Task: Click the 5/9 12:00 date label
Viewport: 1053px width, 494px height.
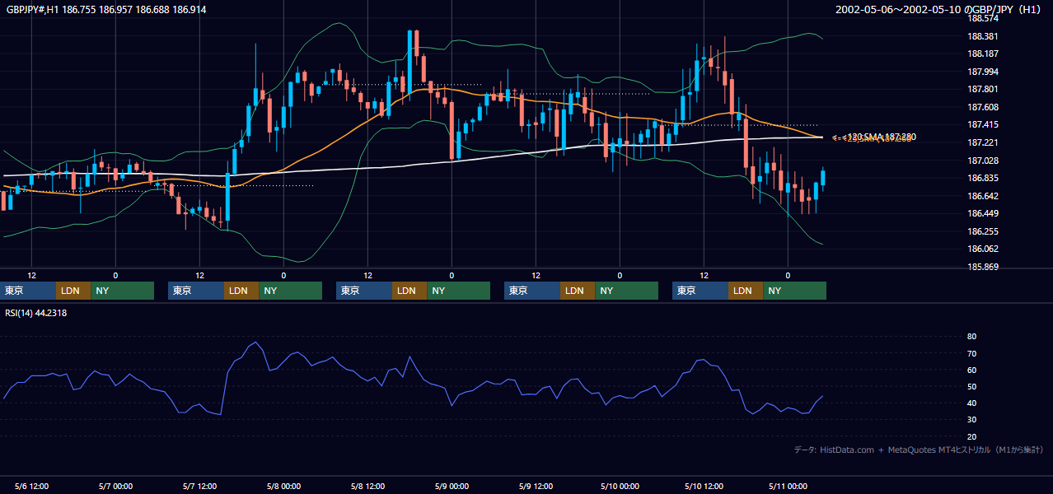Action: tap(536, 487)
